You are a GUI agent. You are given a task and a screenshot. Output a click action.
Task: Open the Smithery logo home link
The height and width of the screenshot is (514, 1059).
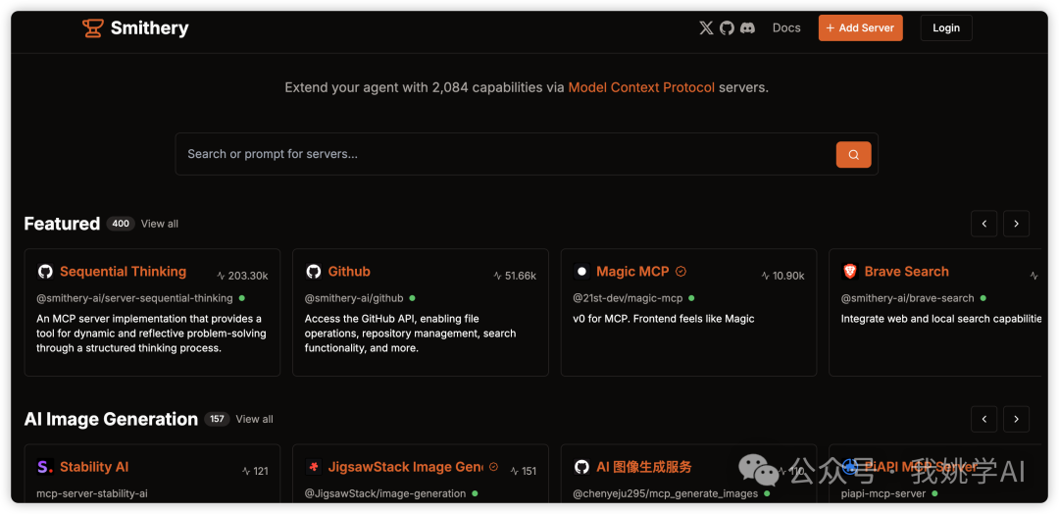pyautogui.click(x=135, y=27)
